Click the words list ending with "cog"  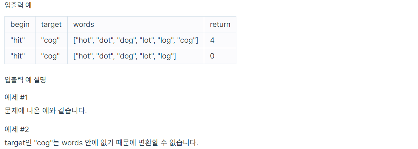(x=136, y=40)
